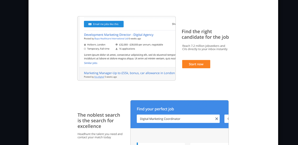Click the person icon beside 16 applications
Screen dimensions: 298x145
117,49
